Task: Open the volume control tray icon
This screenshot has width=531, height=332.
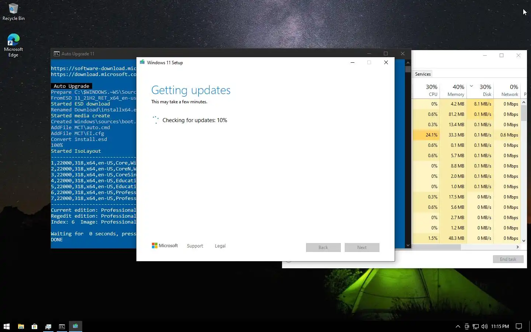Action: tap(485, 326)
